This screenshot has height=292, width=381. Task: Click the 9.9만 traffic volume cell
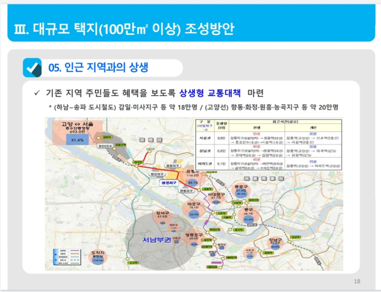pos(221,138)
